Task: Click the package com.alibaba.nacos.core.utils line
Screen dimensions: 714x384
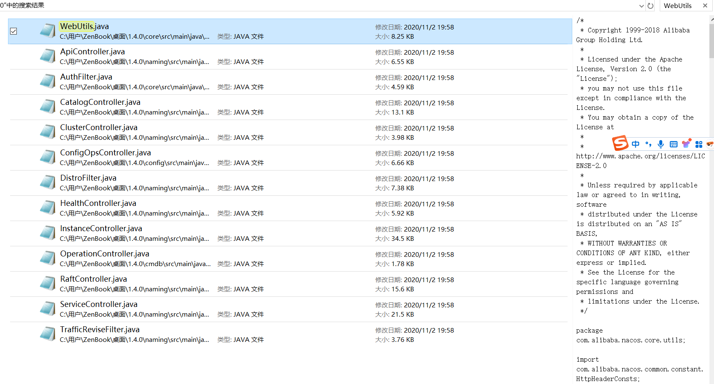Action: pyautogui.click(x=631, y=335)
